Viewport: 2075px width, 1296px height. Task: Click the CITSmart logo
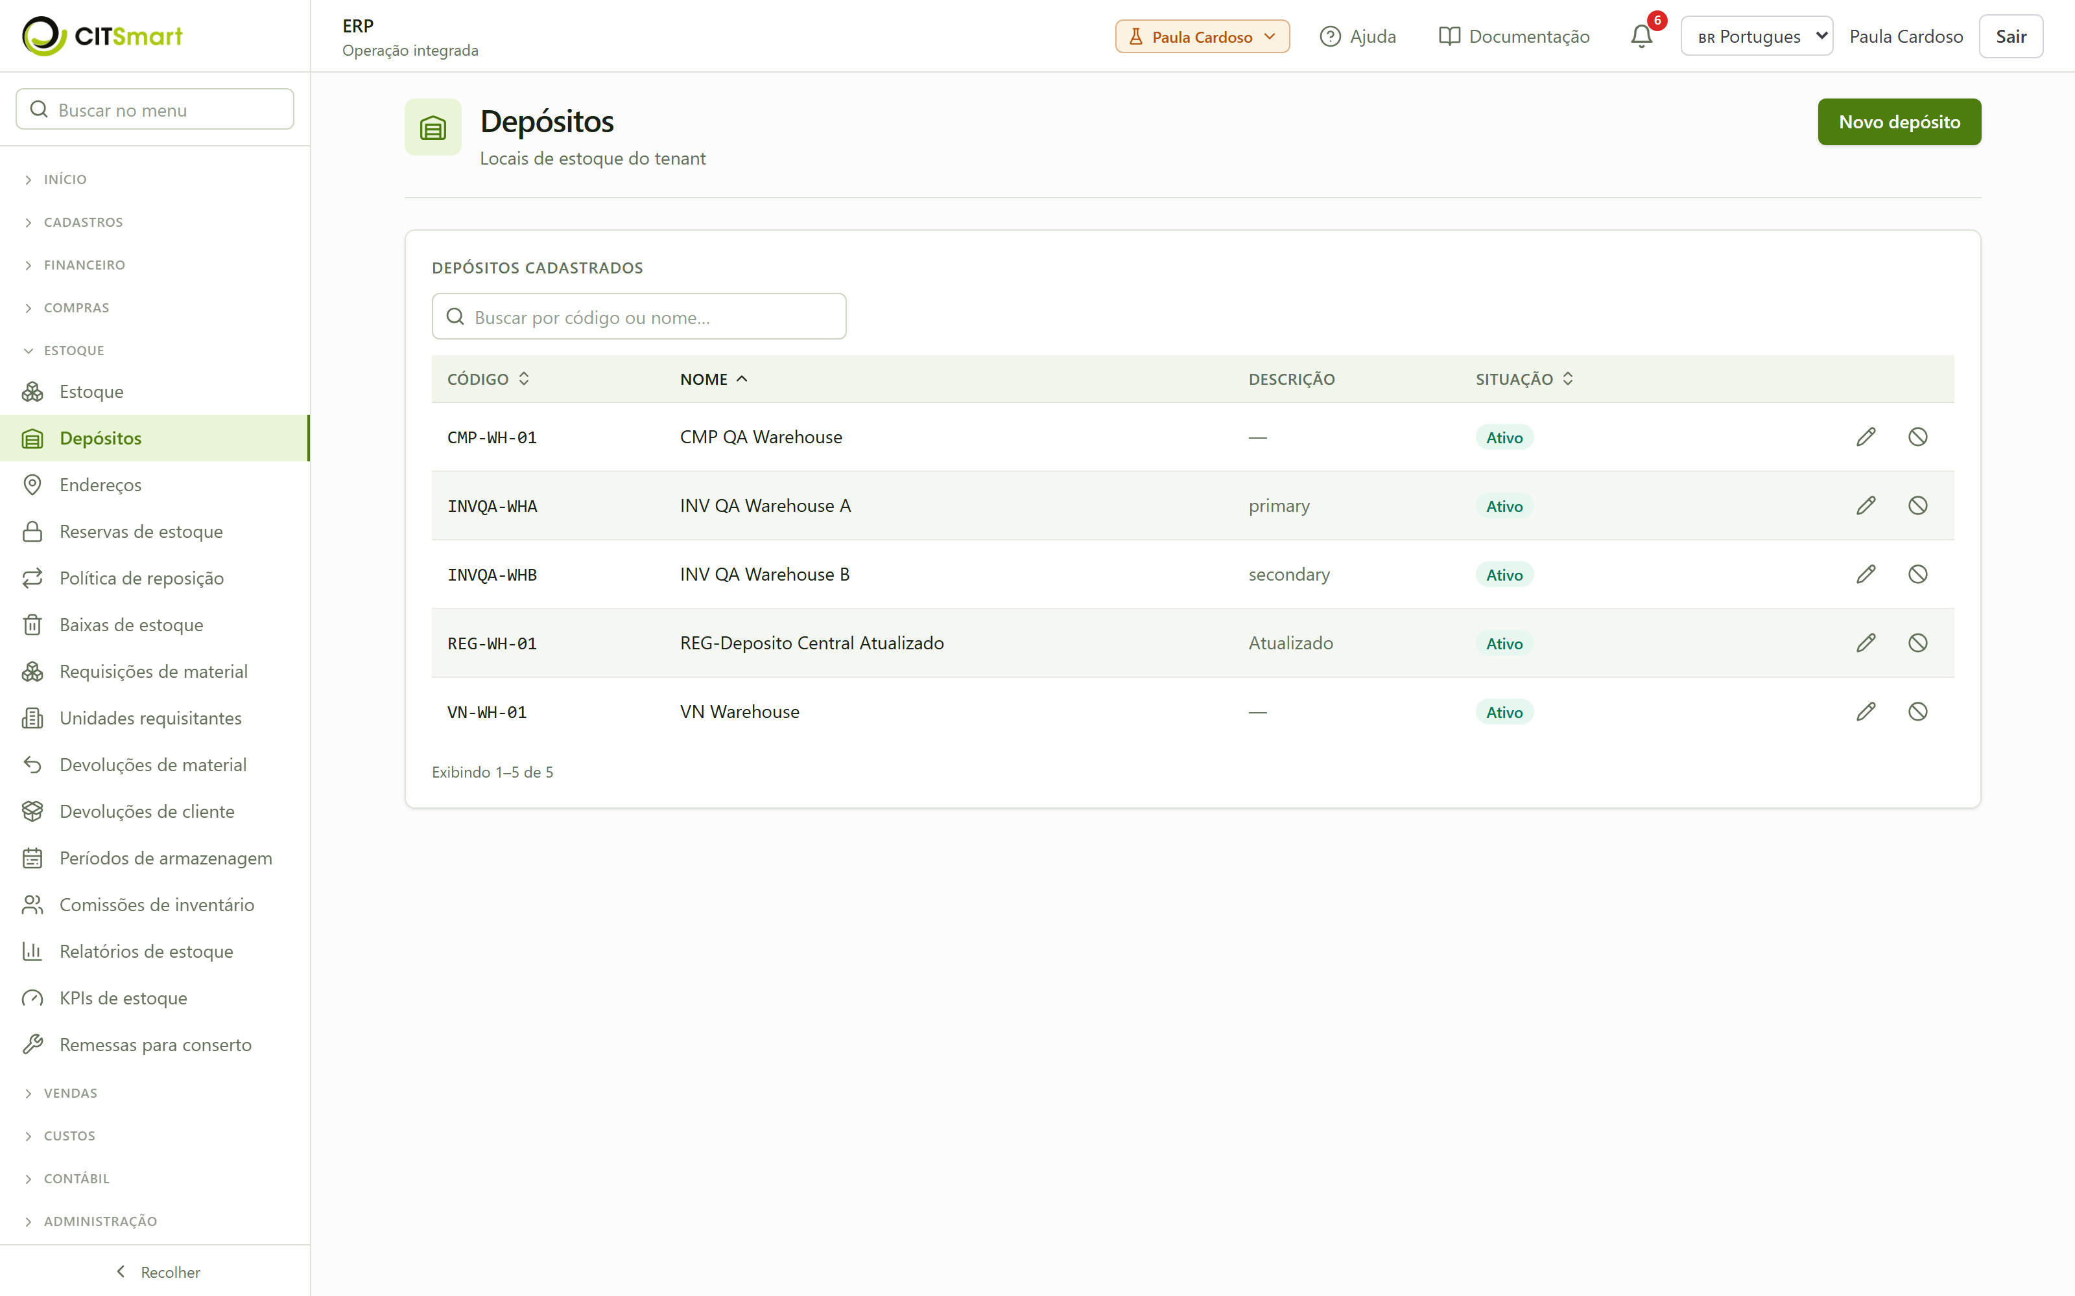102,36
